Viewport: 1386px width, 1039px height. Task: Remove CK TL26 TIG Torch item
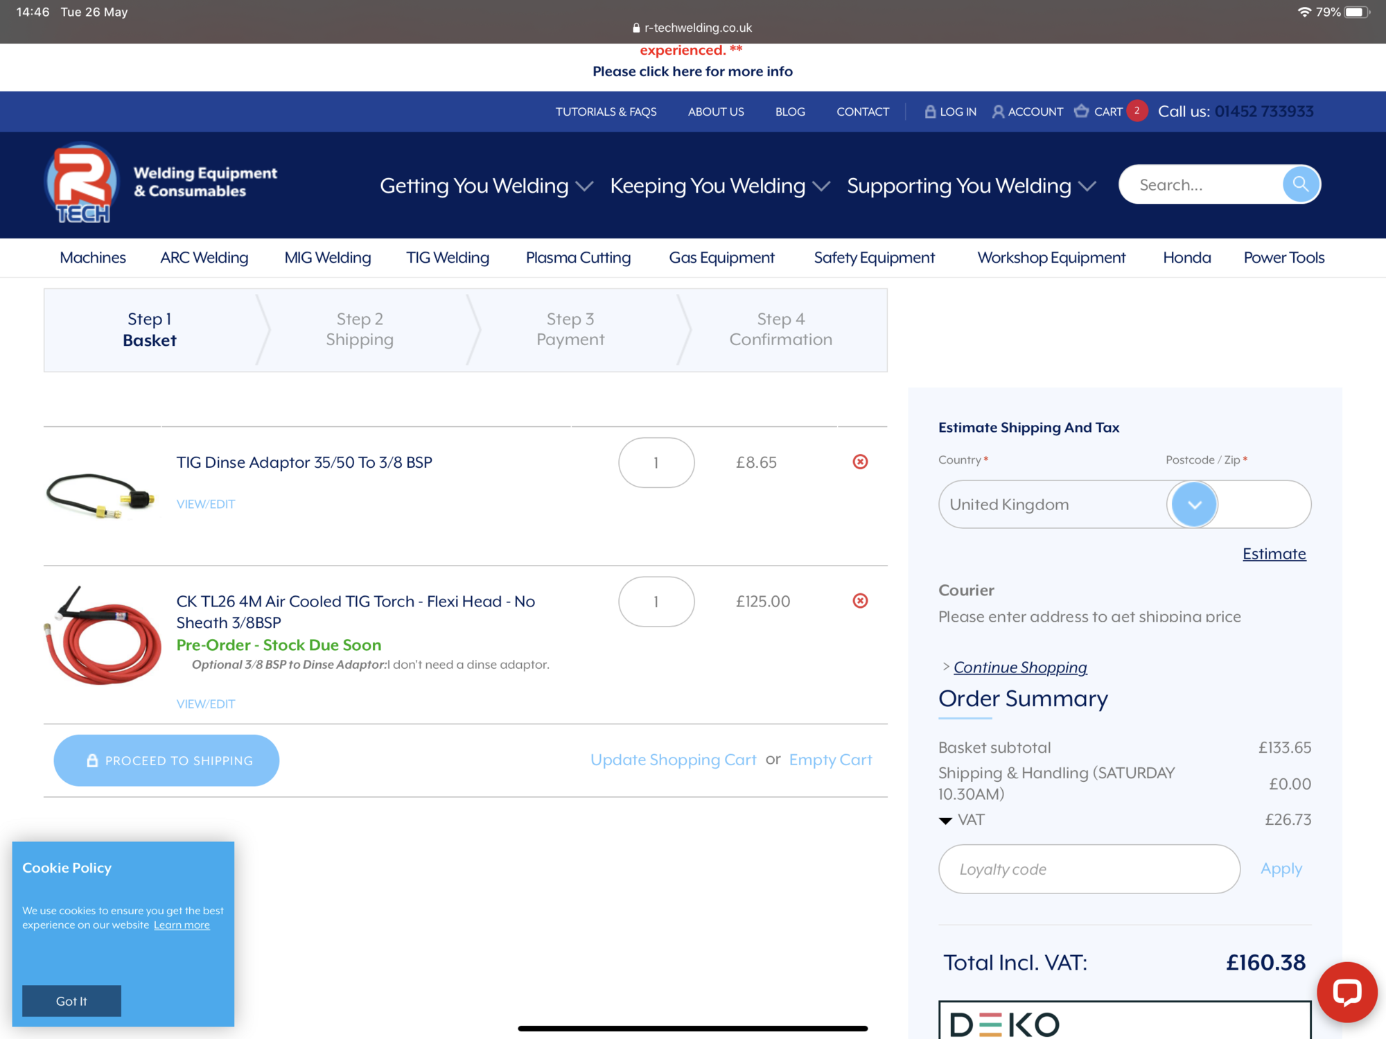coord(860,601)
